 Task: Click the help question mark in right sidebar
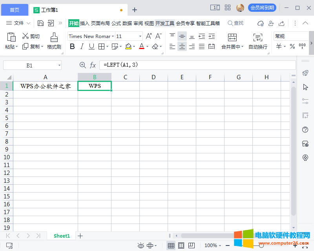click(x=305, y=129)
